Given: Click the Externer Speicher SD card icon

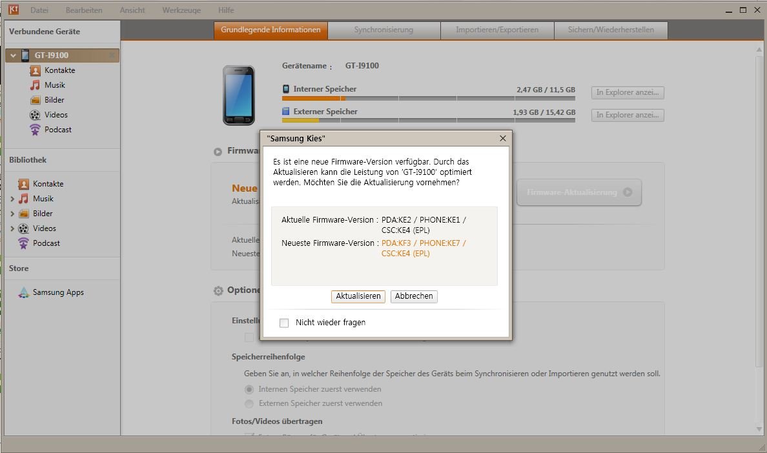Looking at the screenshot, I should click(285, 112).
